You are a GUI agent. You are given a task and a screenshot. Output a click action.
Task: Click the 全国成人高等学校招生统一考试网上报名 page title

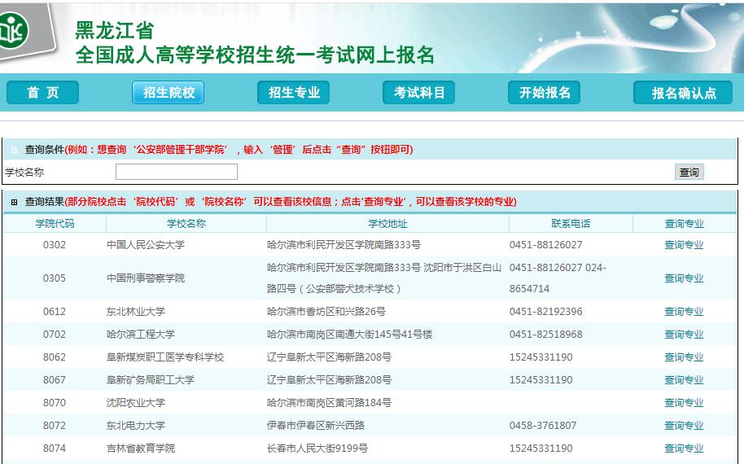pos(255,55)
